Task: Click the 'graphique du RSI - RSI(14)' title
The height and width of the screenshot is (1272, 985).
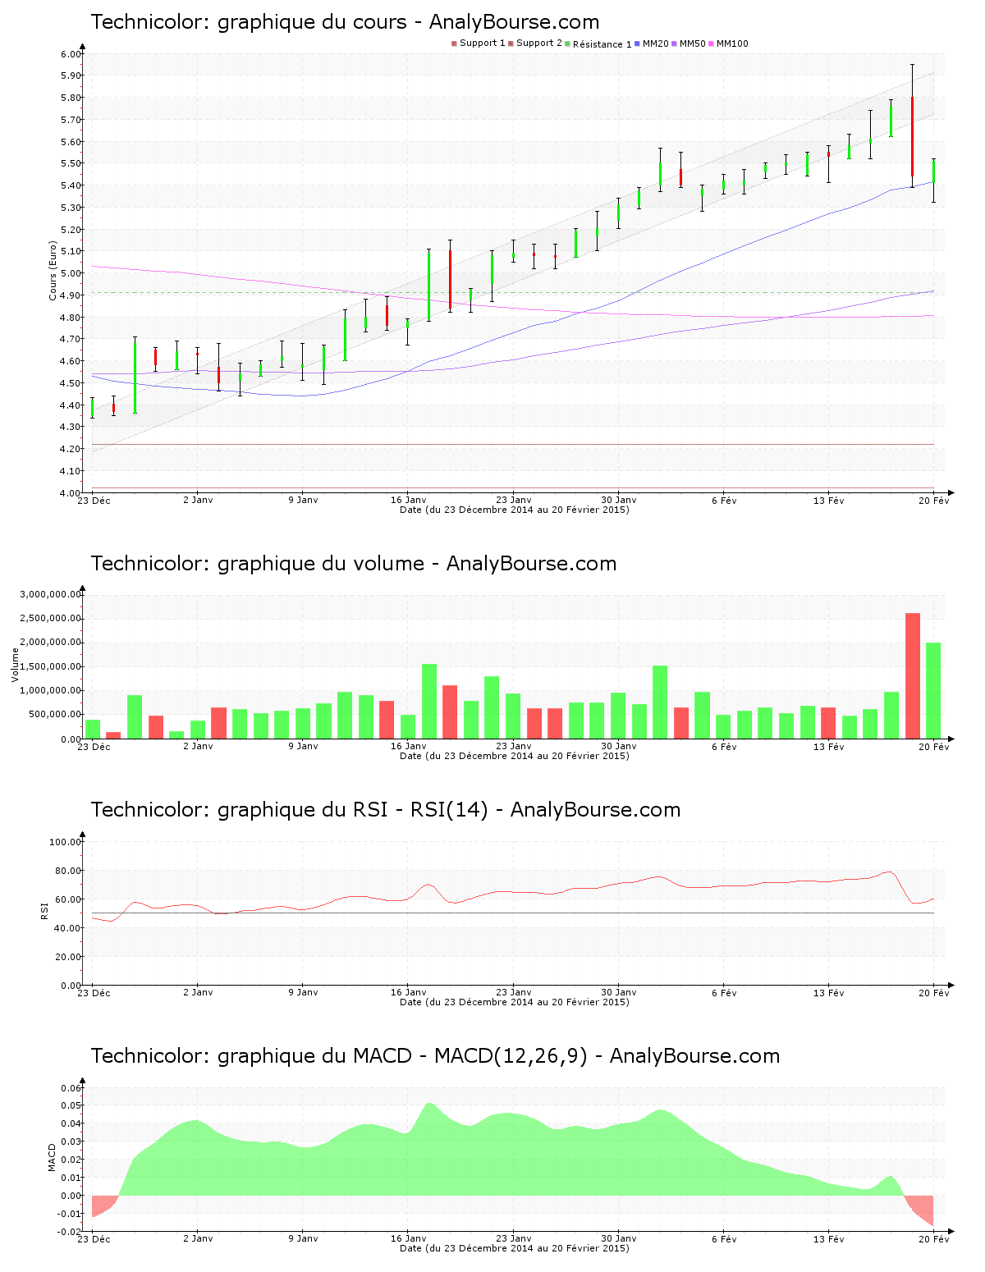Action: 353,810
